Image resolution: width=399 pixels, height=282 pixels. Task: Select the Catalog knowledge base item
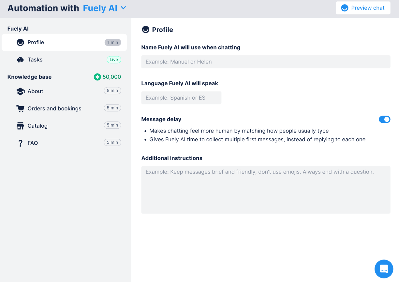tap(37, 126)
